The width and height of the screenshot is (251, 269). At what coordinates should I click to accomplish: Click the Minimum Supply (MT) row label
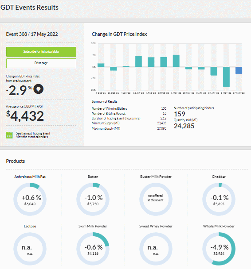pos(106,123)
